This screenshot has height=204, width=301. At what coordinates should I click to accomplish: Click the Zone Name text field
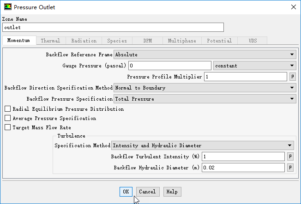pyautogui.click(x=113, y=27)
